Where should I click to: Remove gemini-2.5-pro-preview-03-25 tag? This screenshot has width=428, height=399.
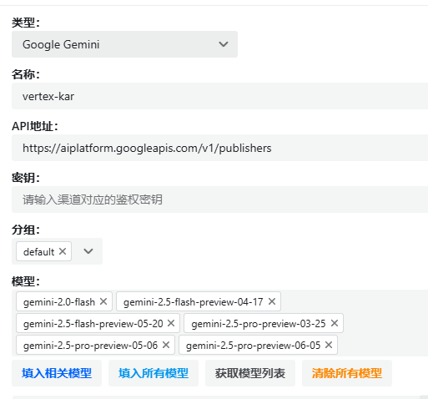coord(335,323)
